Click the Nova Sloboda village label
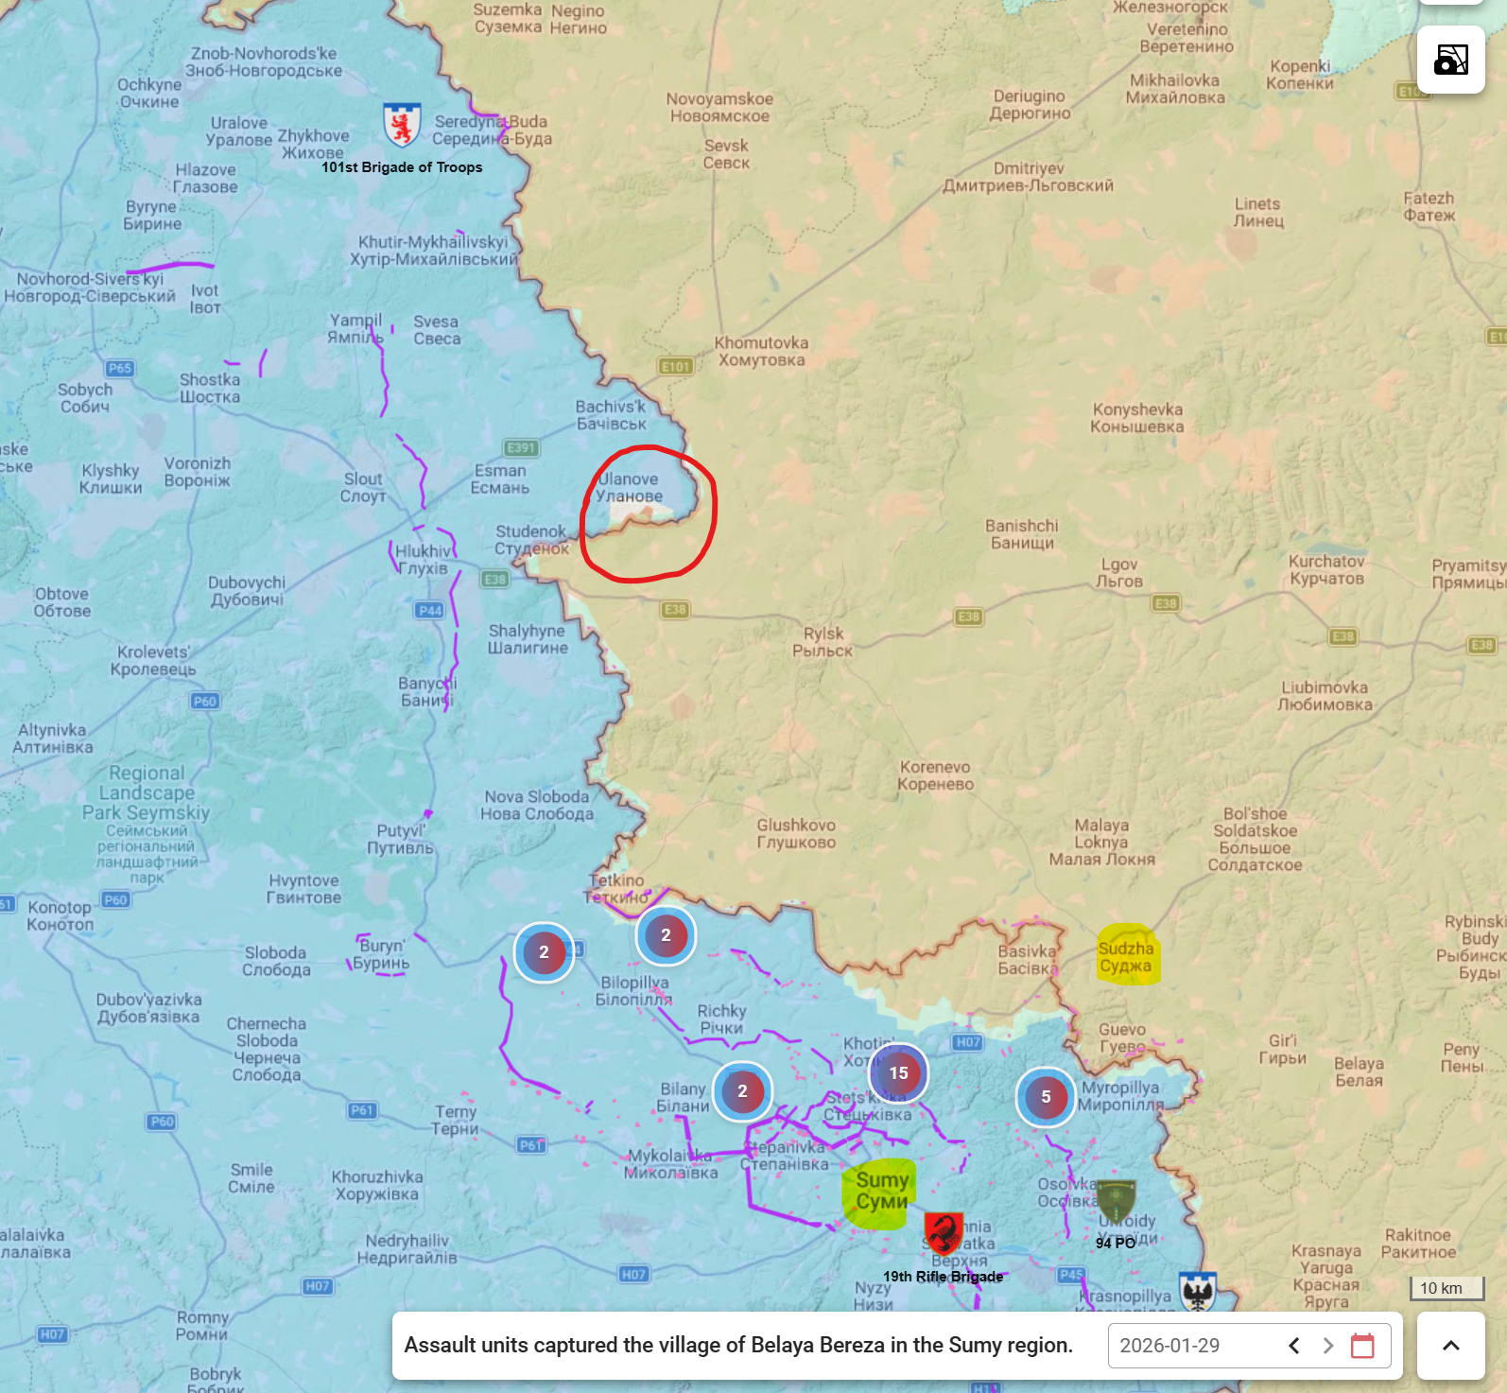The image size is (1507, 1393). click(537, 805)
